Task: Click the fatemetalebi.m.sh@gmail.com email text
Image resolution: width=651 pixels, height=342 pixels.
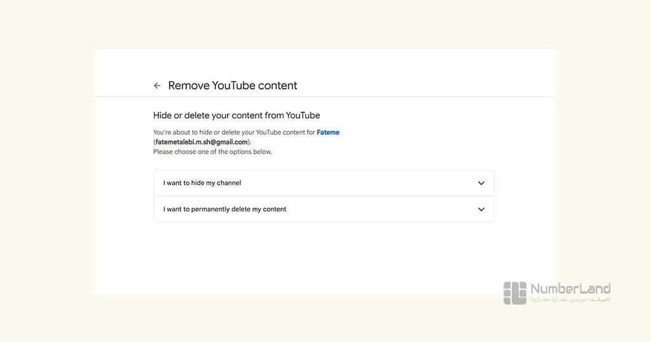Action: [202, 142]
